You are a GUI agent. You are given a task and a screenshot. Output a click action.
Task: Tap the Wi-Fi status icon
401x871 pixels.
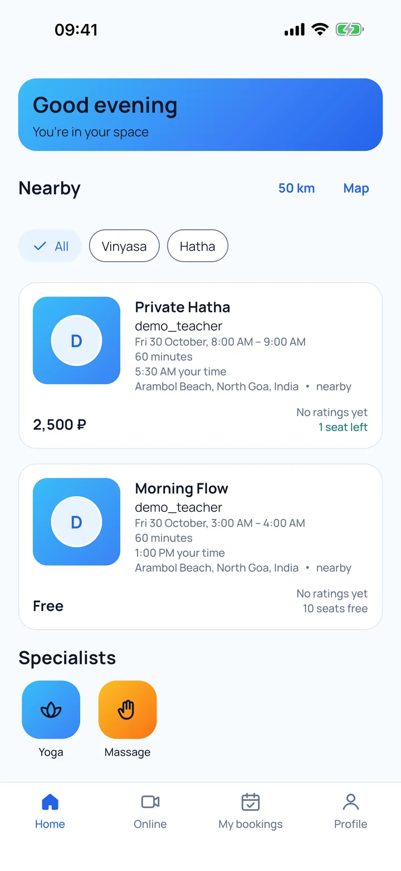(320, 29)
